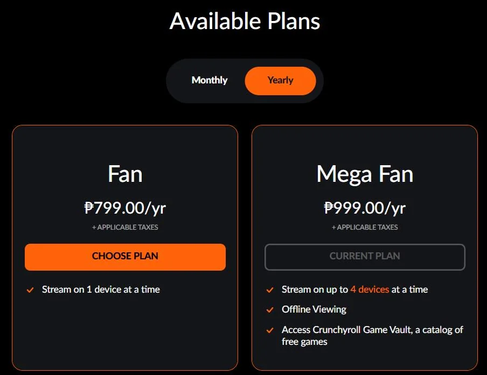This screenshot has width=487, height=375.
Task: Expand the billing period selector
Action: [244, 80]
